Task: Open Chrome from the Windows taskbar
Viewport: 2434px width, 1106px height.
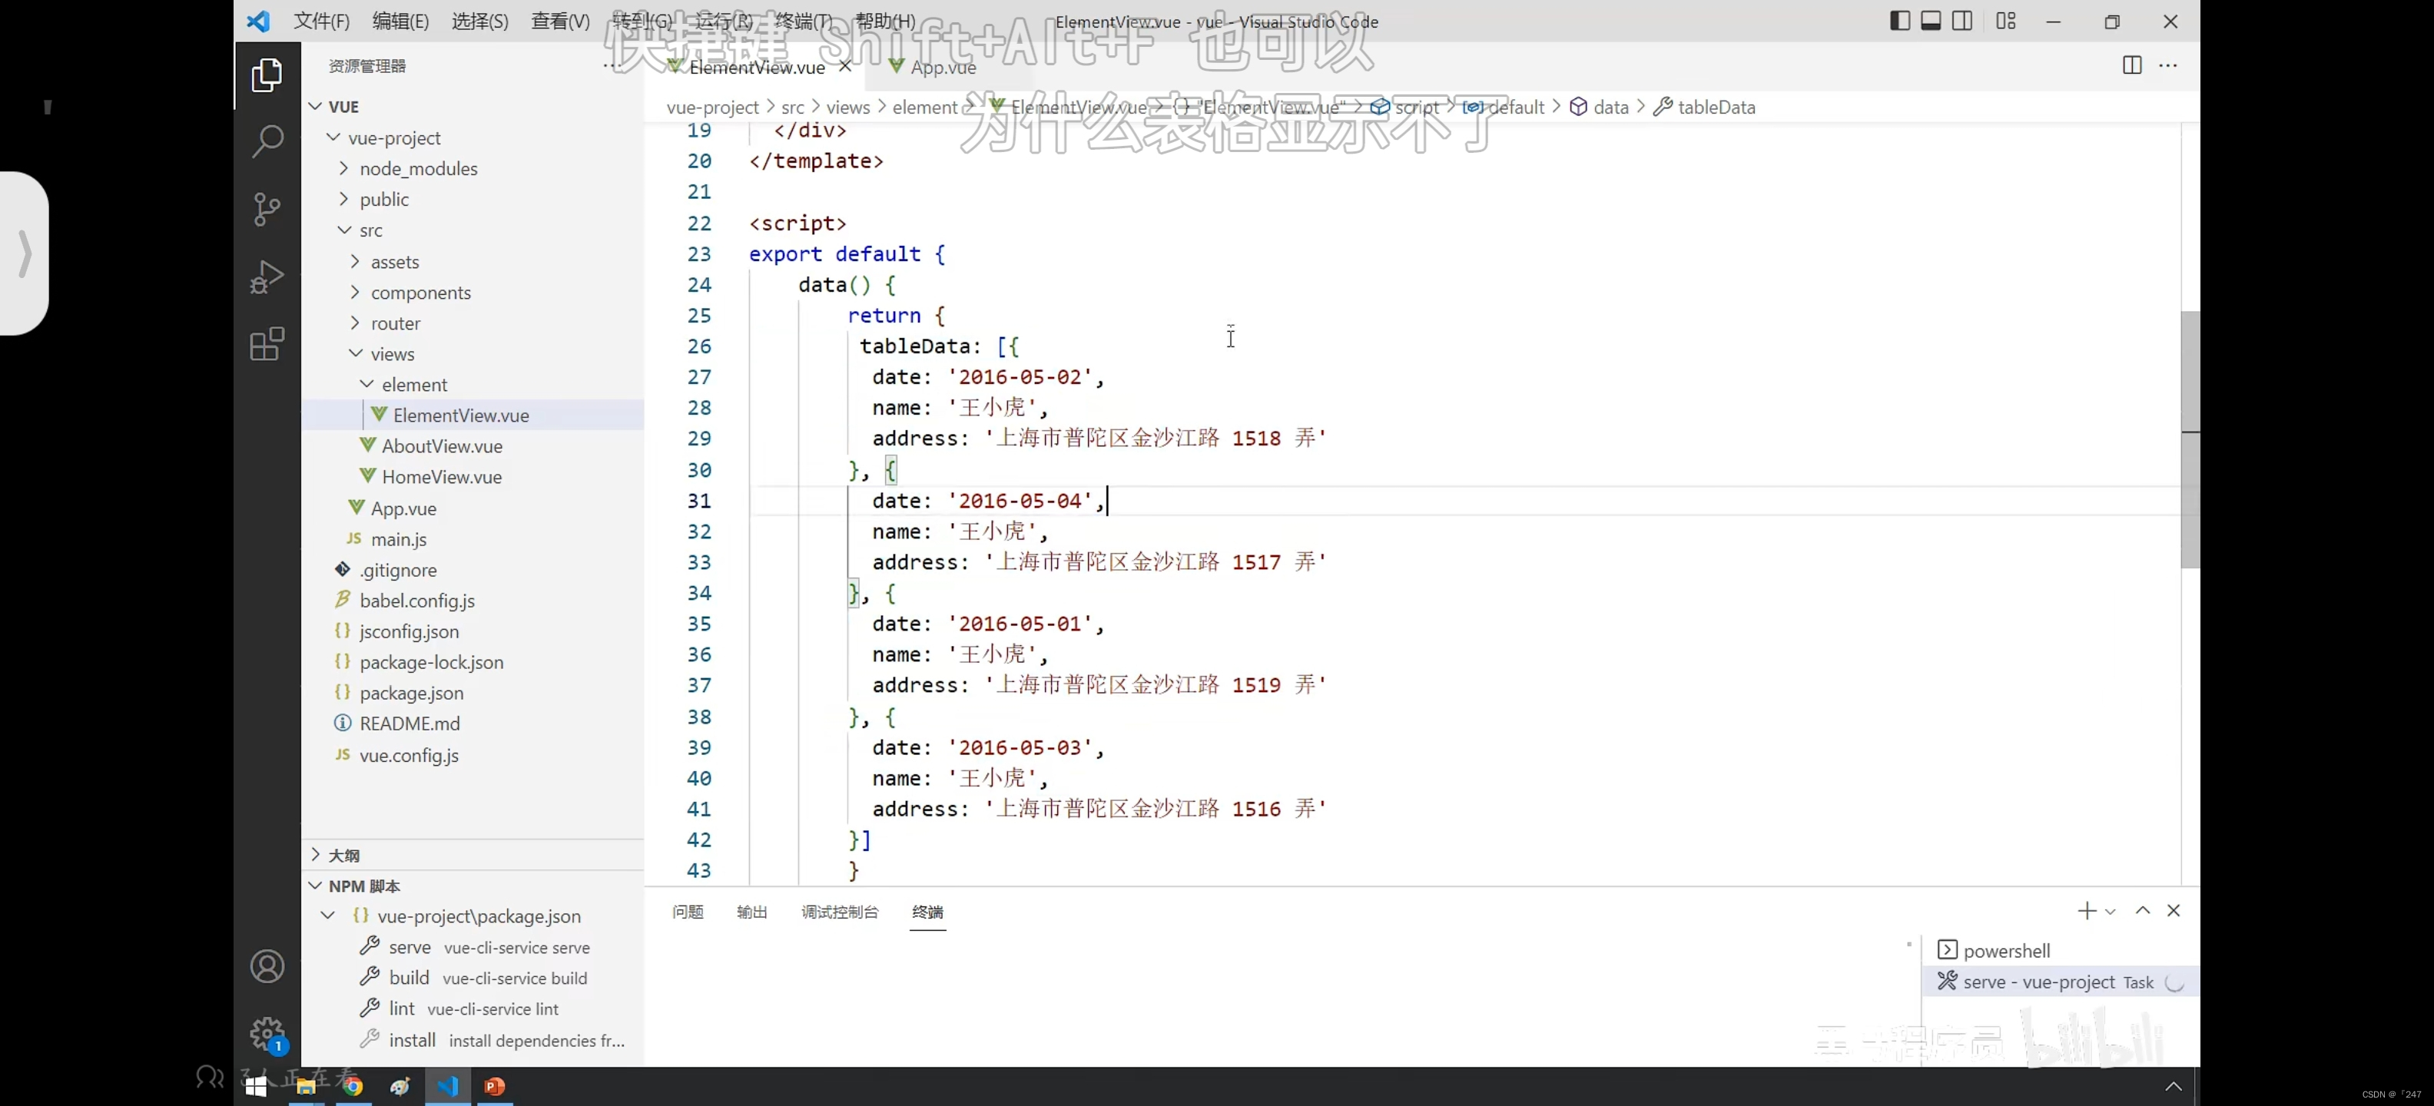Action: tap(353, 1086)
